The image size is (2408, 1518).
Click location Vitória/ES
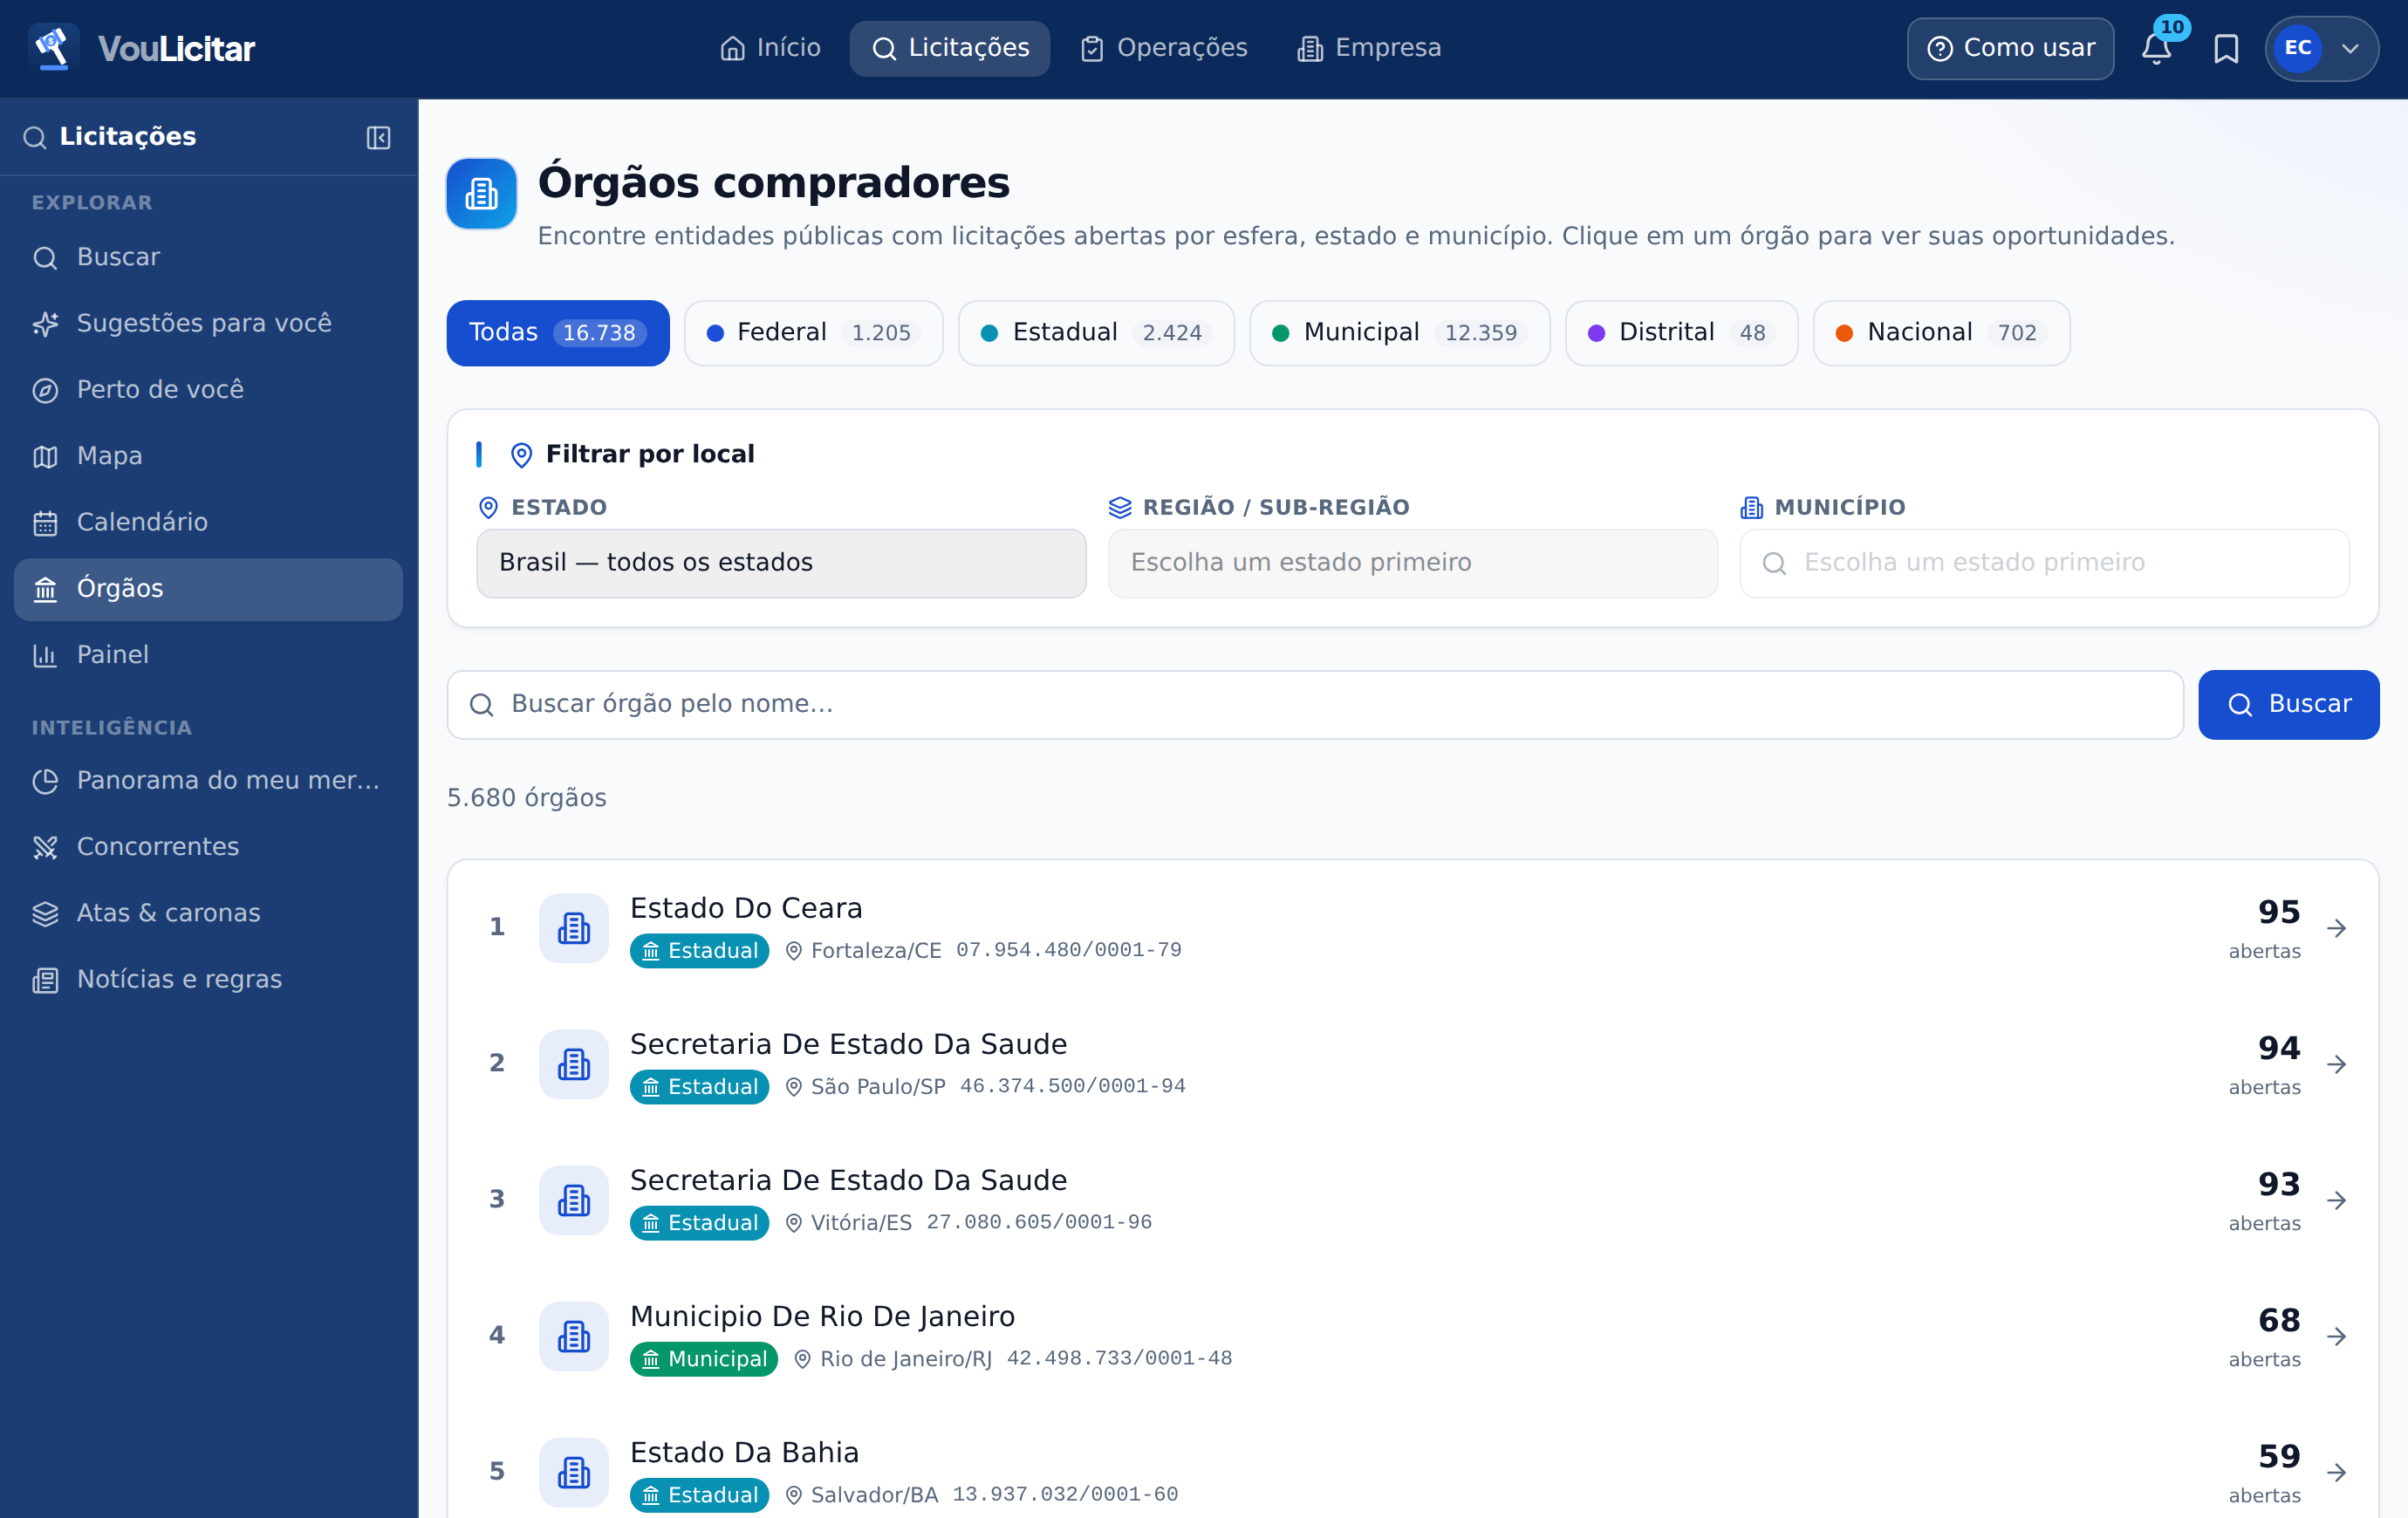[849, 1222]
